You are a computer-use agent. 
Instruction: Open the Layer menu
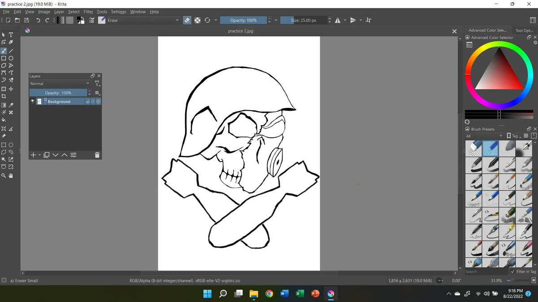59,12
